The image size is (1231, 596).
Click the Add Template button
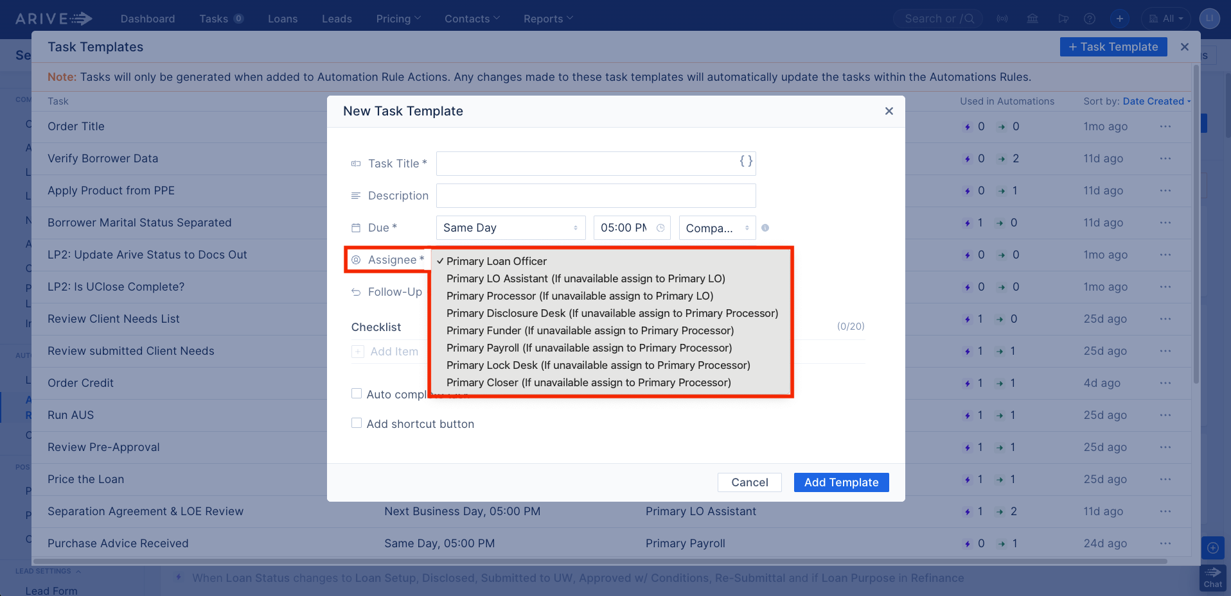click(841, 482)
